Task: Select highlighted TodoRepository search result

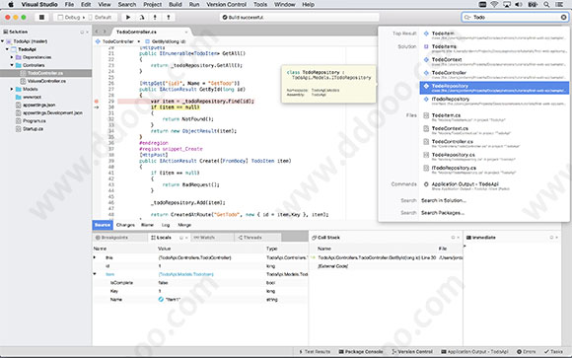Action: click(x=494, y=88)
